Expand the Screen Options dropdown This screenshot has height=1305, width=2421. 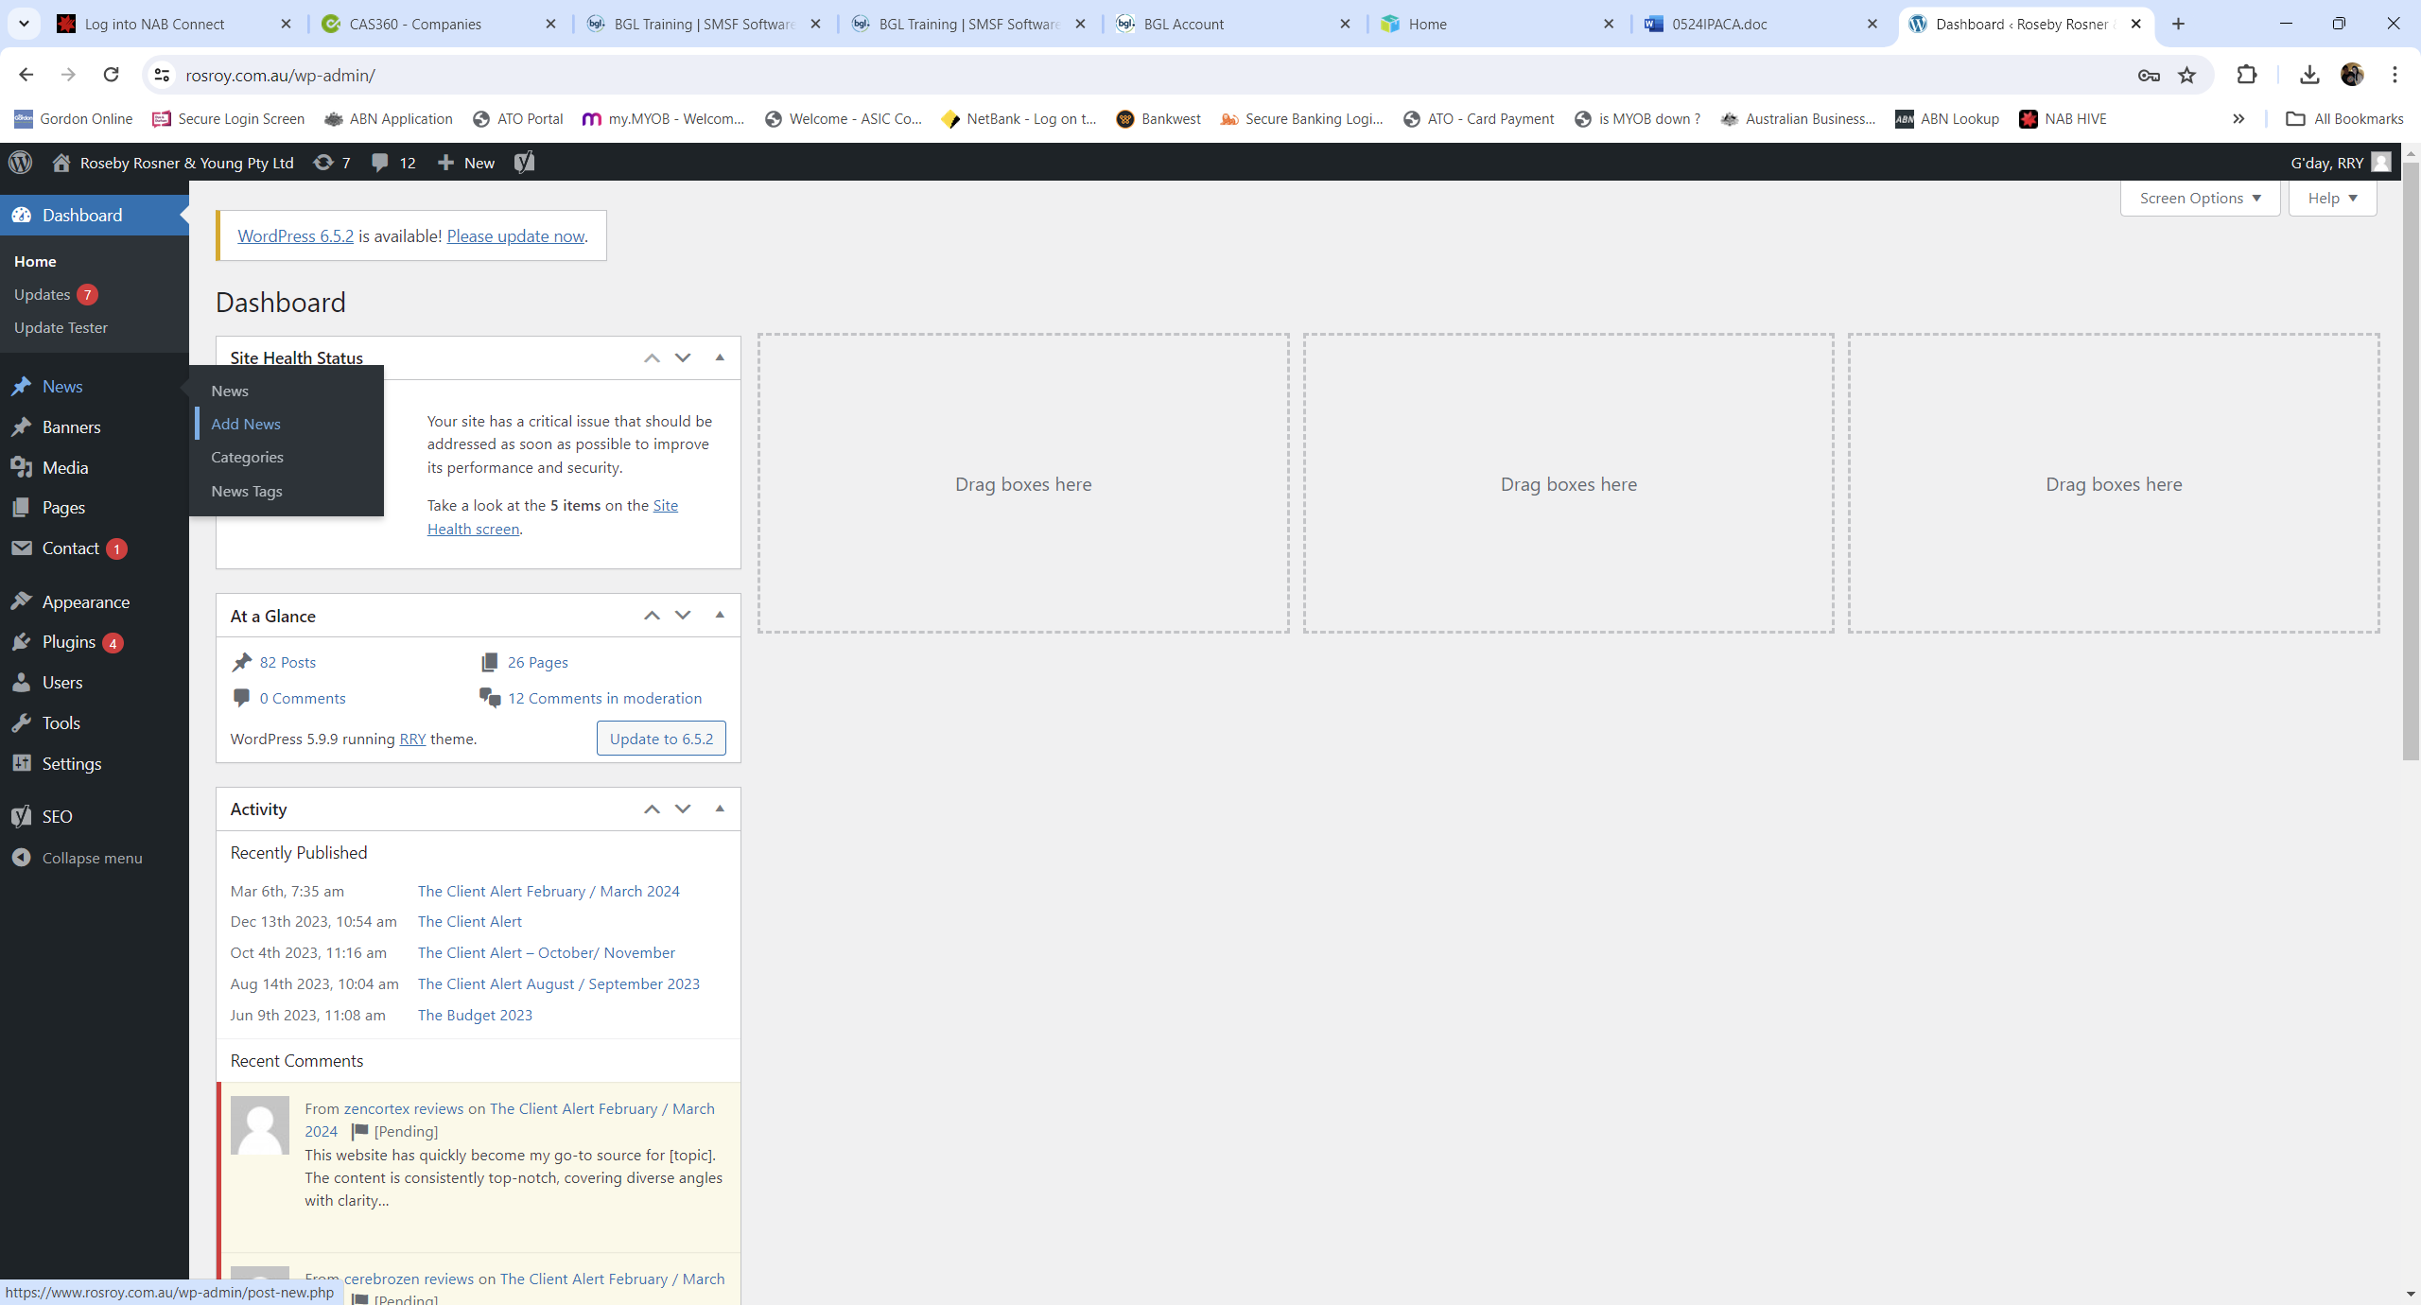(2200, 199)
